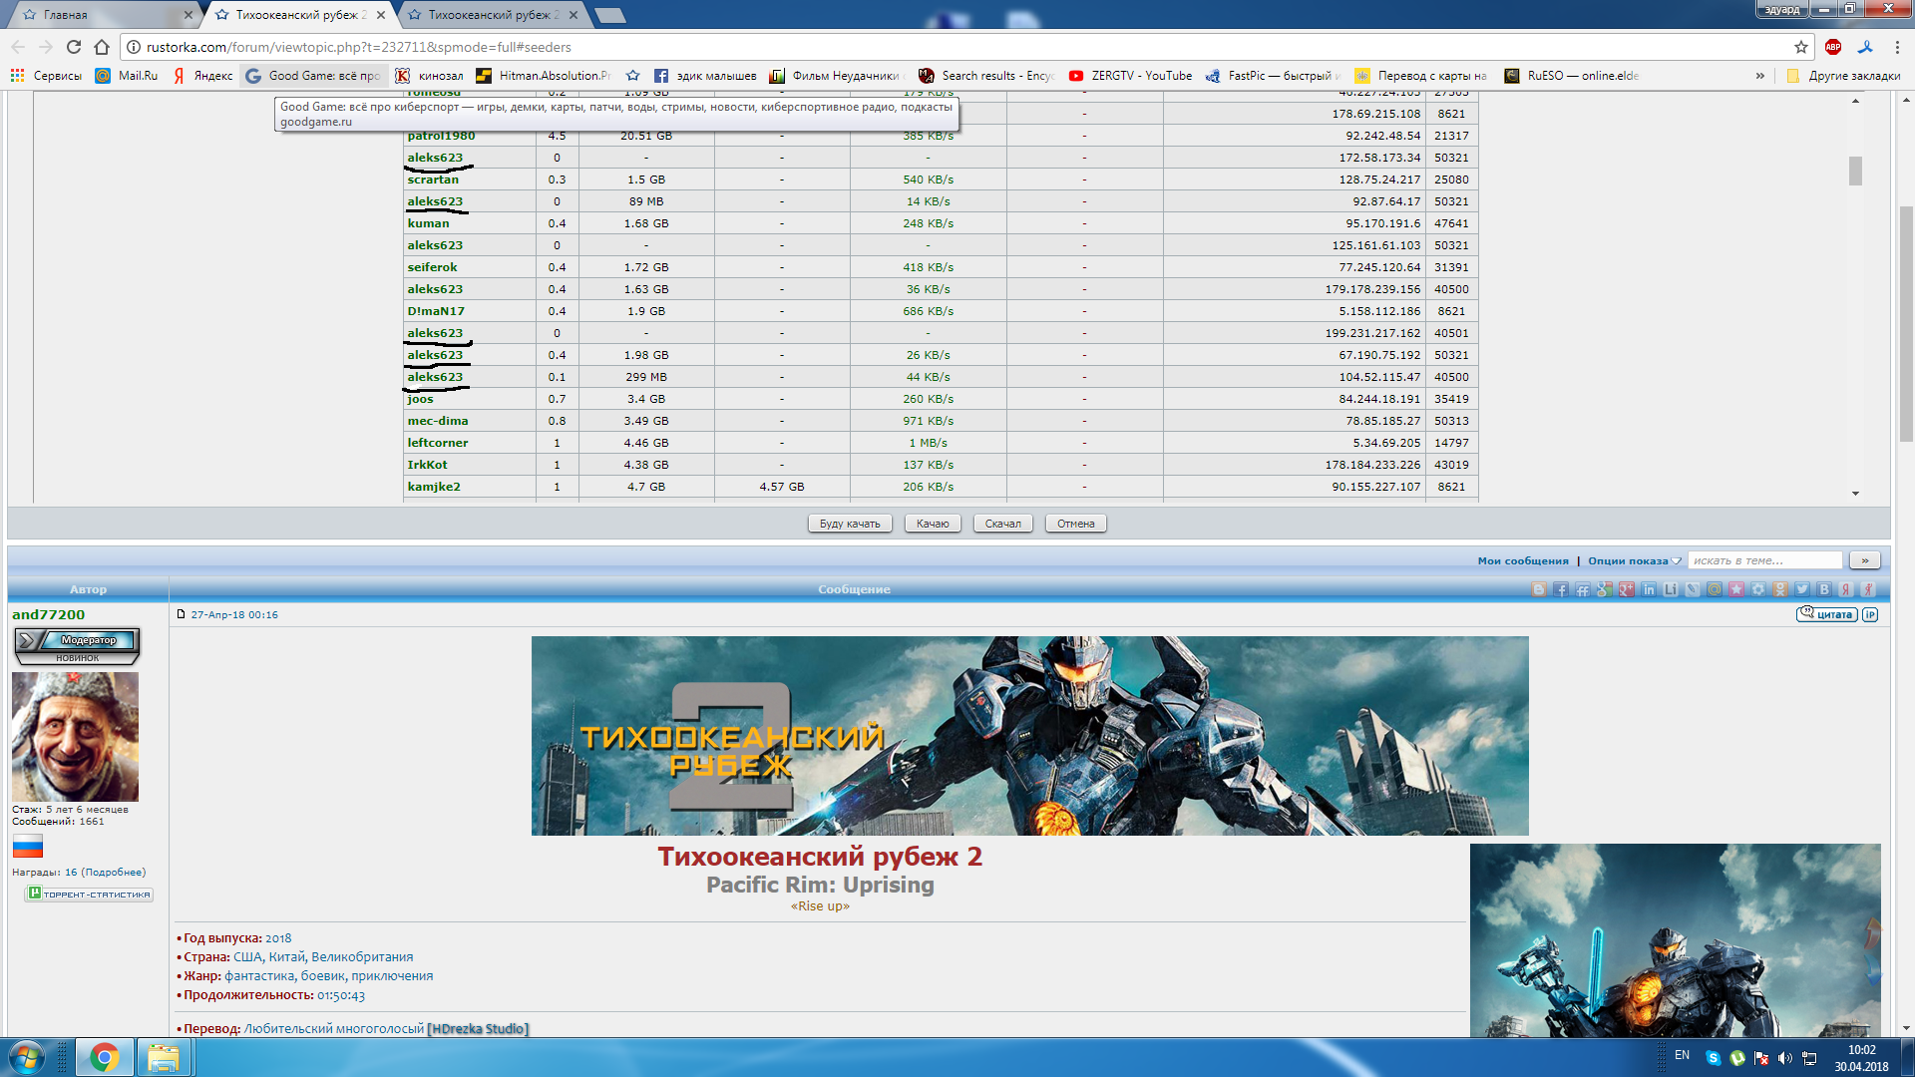Click the Качаю button
Viewport: 1915px width, 1077px height.
tap(933, 524)
